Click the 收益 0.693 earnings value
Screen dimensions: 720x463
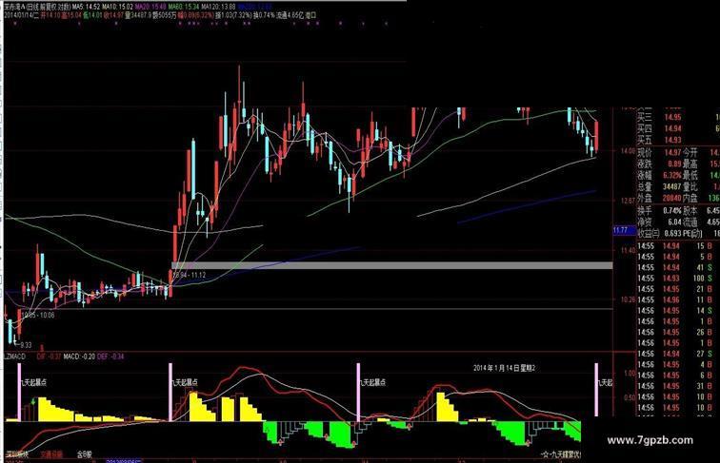[672, 233]
